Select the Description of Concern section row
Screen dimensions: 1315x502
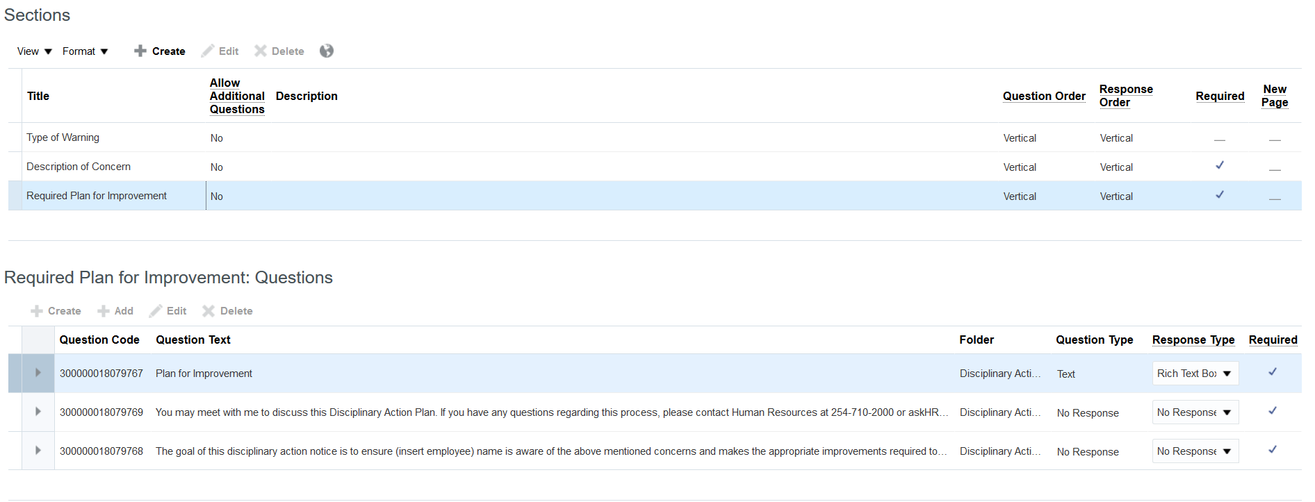click(x=655, y=167)
